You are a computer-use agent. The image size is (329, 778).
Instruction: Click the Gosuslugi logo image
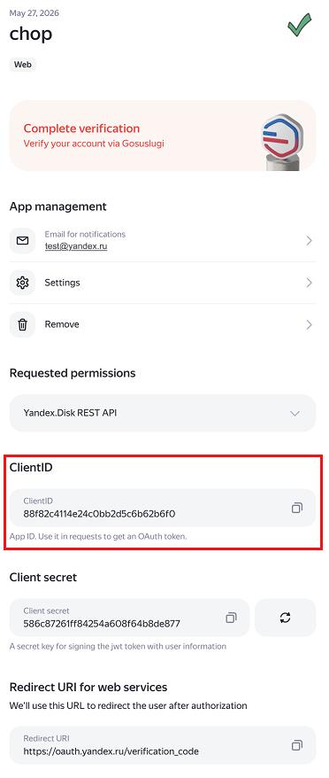tap(282, 142)
